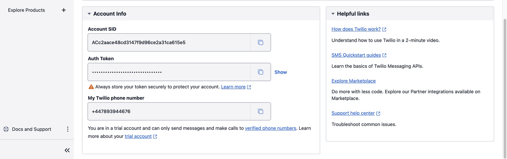Click the orange warning triangle icon
507x159 pixels.
pos(91,87)
